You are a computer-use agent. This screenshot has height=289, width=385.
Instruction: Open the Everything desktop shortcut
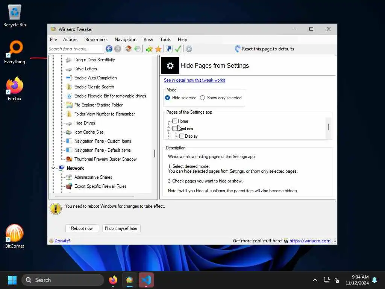point(15,52)
